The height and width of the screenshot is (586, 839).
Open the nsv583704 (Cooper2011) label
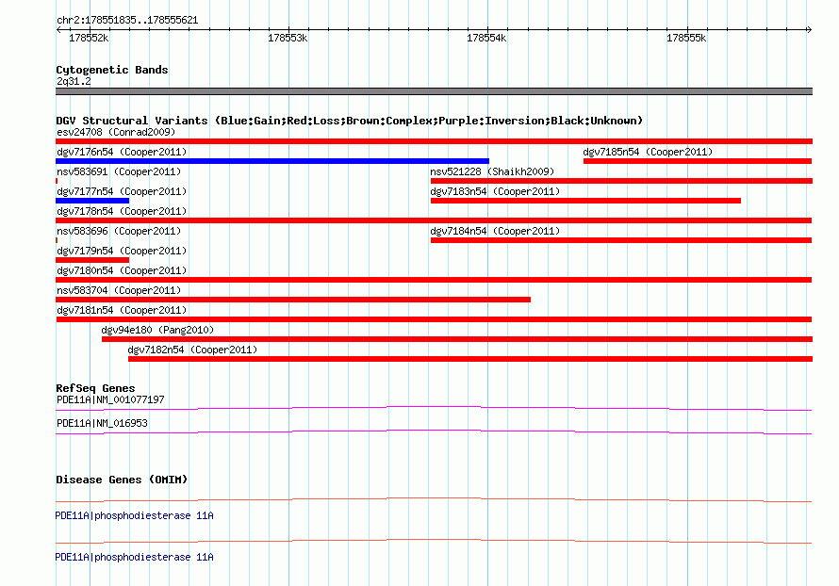point(119,290)
